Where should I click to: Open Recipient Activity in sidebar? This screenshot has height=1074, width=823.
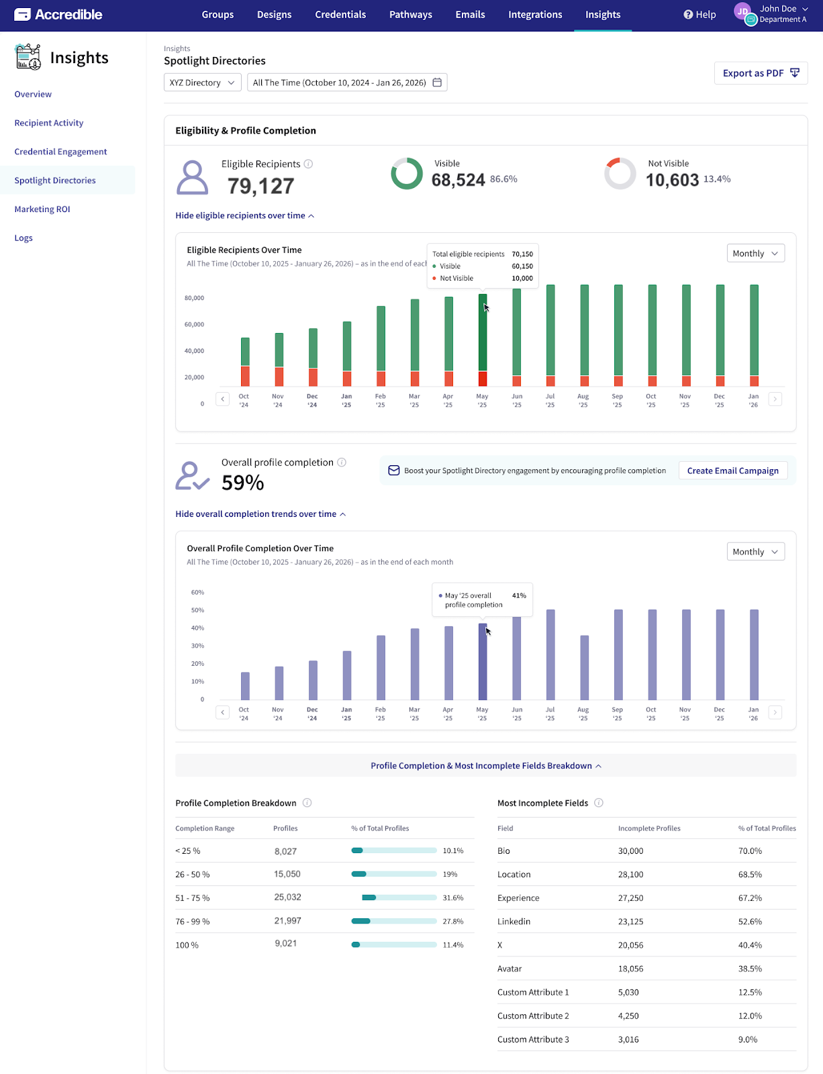click(x=49, y=123)
